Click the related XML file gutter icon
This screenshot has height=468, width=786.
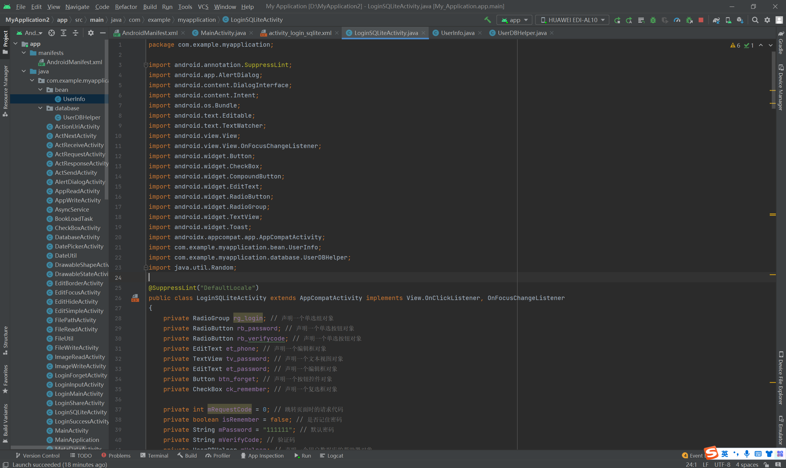click(135, 298)
